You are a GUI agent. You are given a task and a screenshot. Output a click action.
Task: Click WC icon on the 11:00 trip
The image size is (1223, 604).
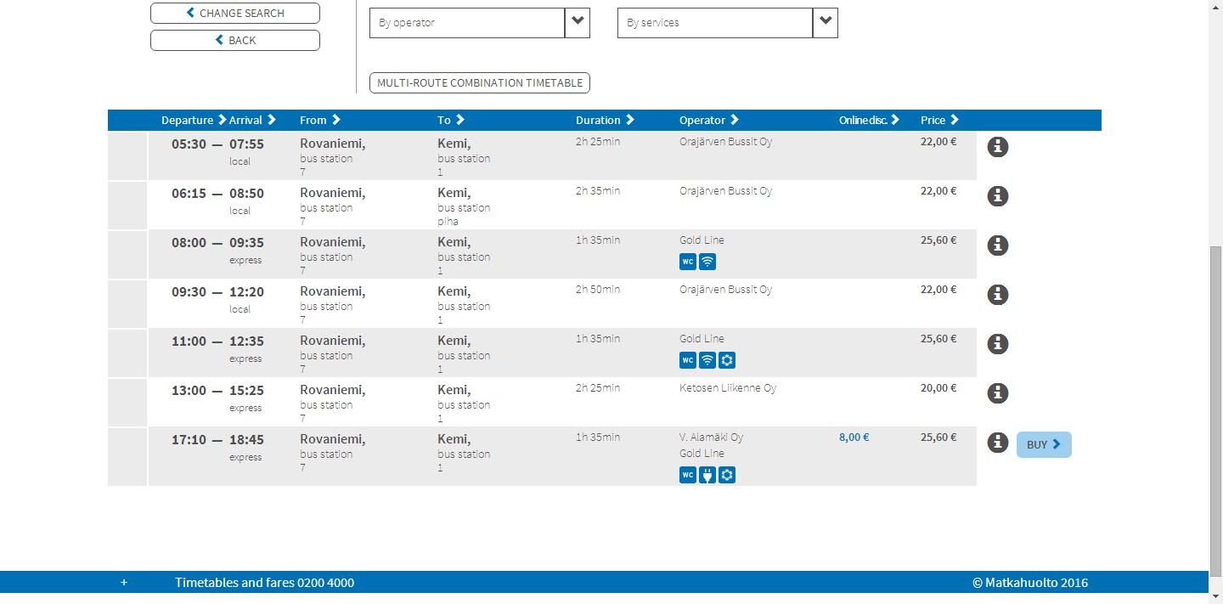pyautogui.click(x=688, y=360)
